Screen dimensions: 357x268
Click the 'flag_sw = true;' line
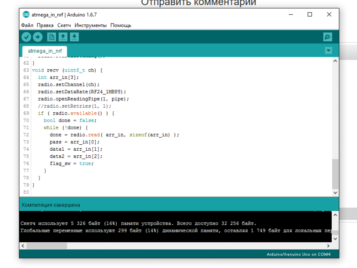coord(71,164)
